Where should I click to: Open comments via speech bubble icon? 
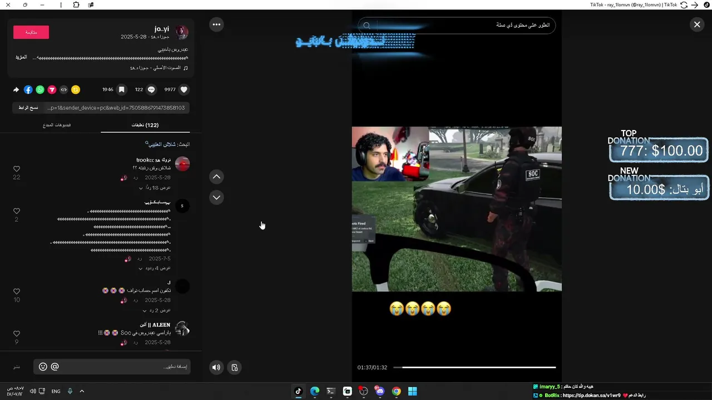[151, 89]
